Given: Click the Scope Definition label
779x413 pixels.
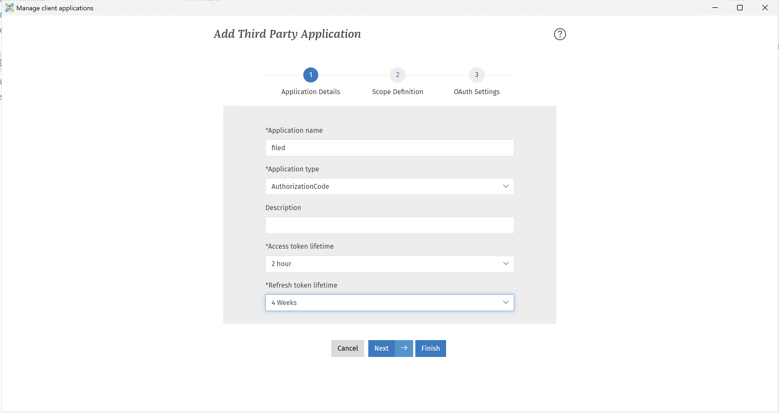Looking at the screenshot, I should click(x=397, y=92).
